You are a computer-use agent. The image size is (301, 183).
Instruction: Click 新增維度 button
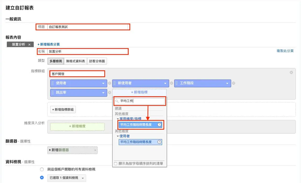point(77,126)
